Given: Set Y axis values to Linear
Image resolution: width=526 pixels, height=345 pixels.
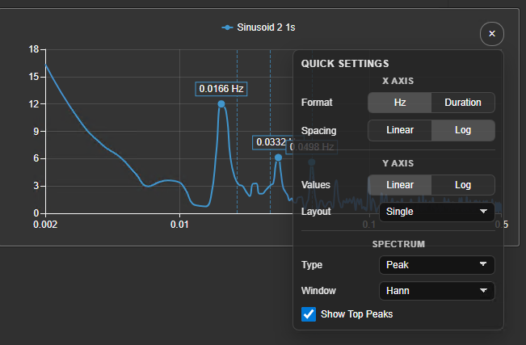Looking at the screenshot, I should coord(399,185).
